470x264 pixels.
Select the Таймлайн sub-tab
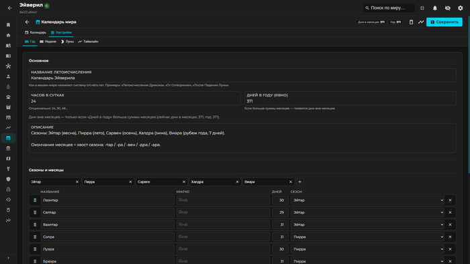click(x=88, y=42)
